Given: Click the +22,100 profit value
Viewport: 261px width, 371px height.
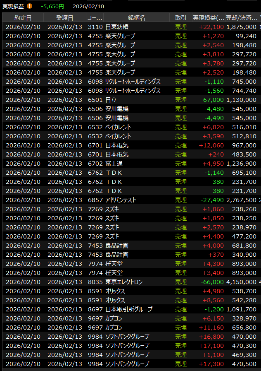Looking at the screenshot, I should pos(211,27).
